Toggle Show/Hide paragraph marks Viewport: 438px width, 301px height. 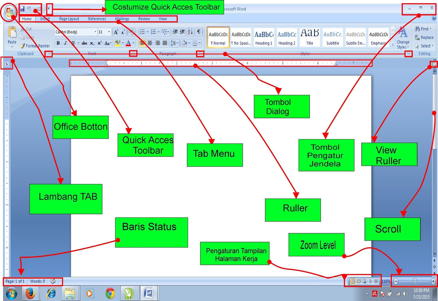(199, 32)
